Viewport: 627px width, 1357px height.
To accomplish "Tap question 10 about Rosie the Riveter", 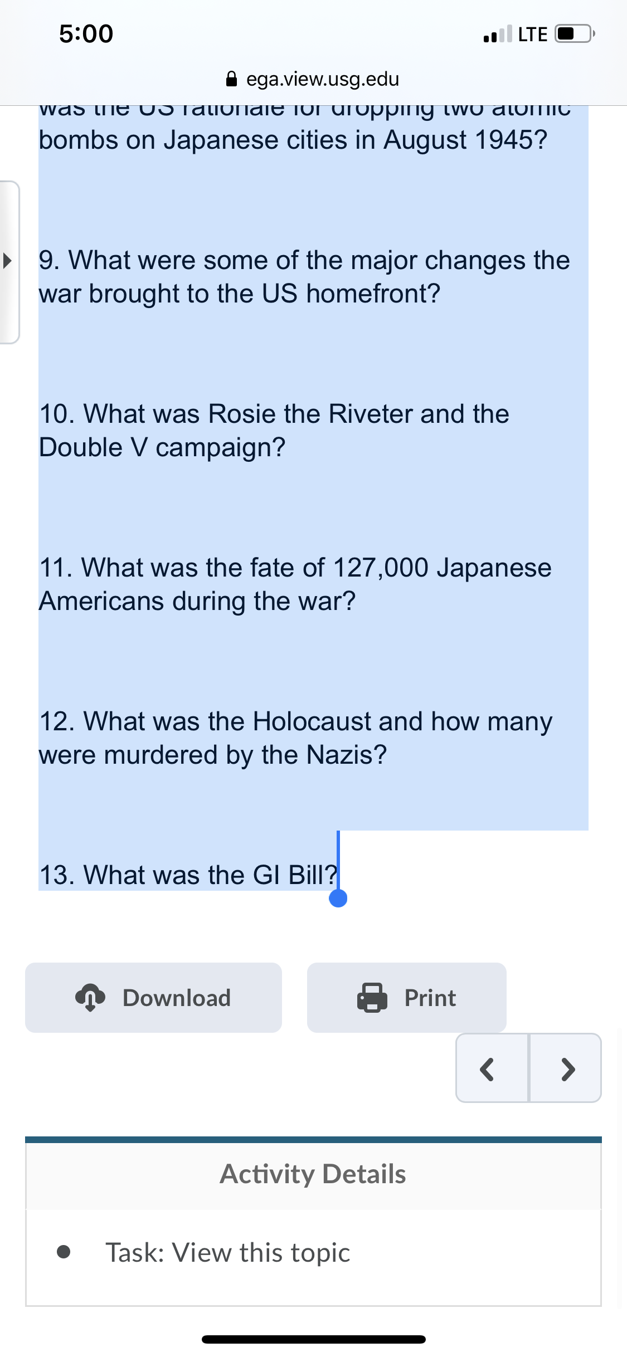I will click(274, 430).
